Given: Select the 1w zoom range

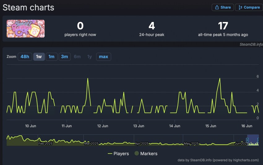Looking at the screenshot, I should tap(39, 57).
